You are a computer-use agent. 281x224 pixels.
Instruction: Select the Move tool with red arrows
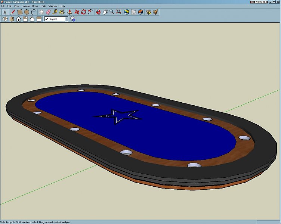77,12
